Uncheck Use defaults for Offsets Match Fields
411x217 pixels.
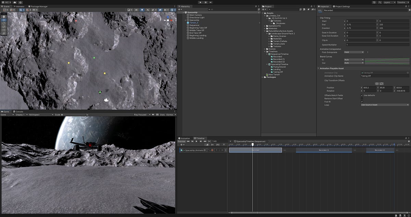pos(362,96)
